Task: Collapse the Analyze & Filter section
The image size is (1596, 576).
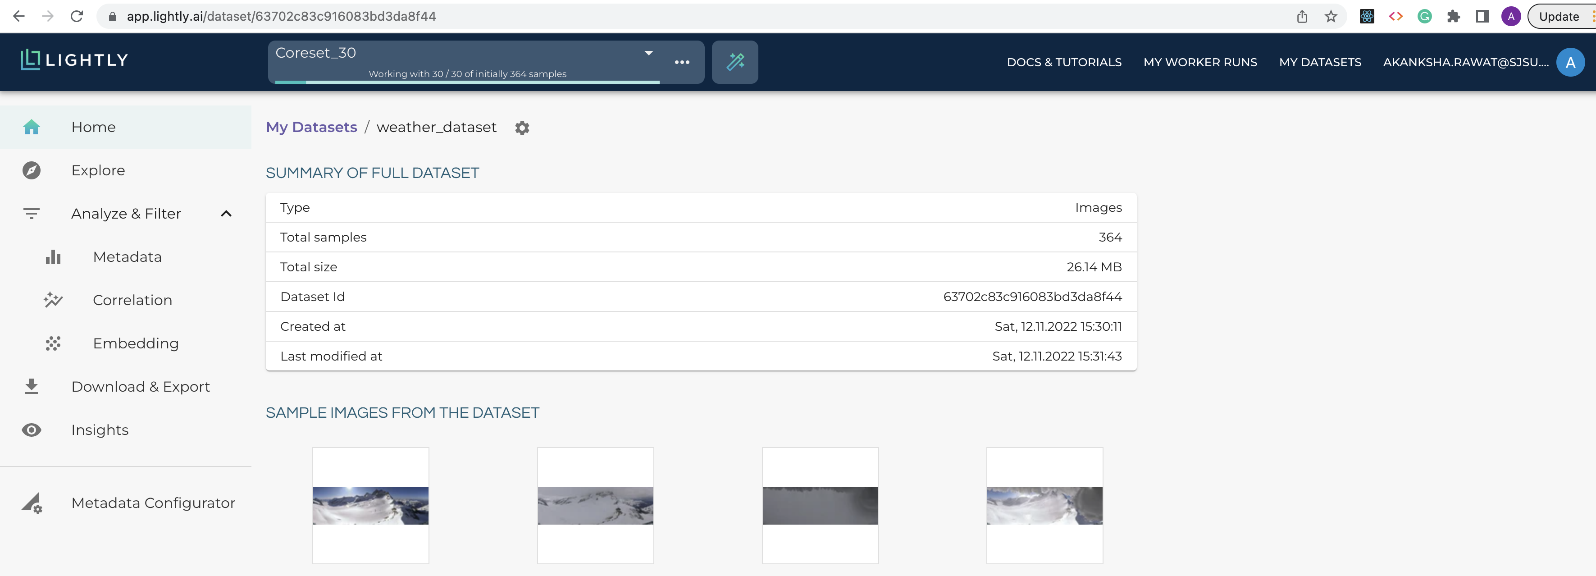Action: coord(225,213)
